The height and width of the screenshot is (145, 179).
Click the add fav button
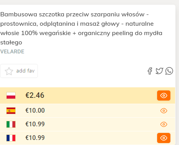pos(19,71)
